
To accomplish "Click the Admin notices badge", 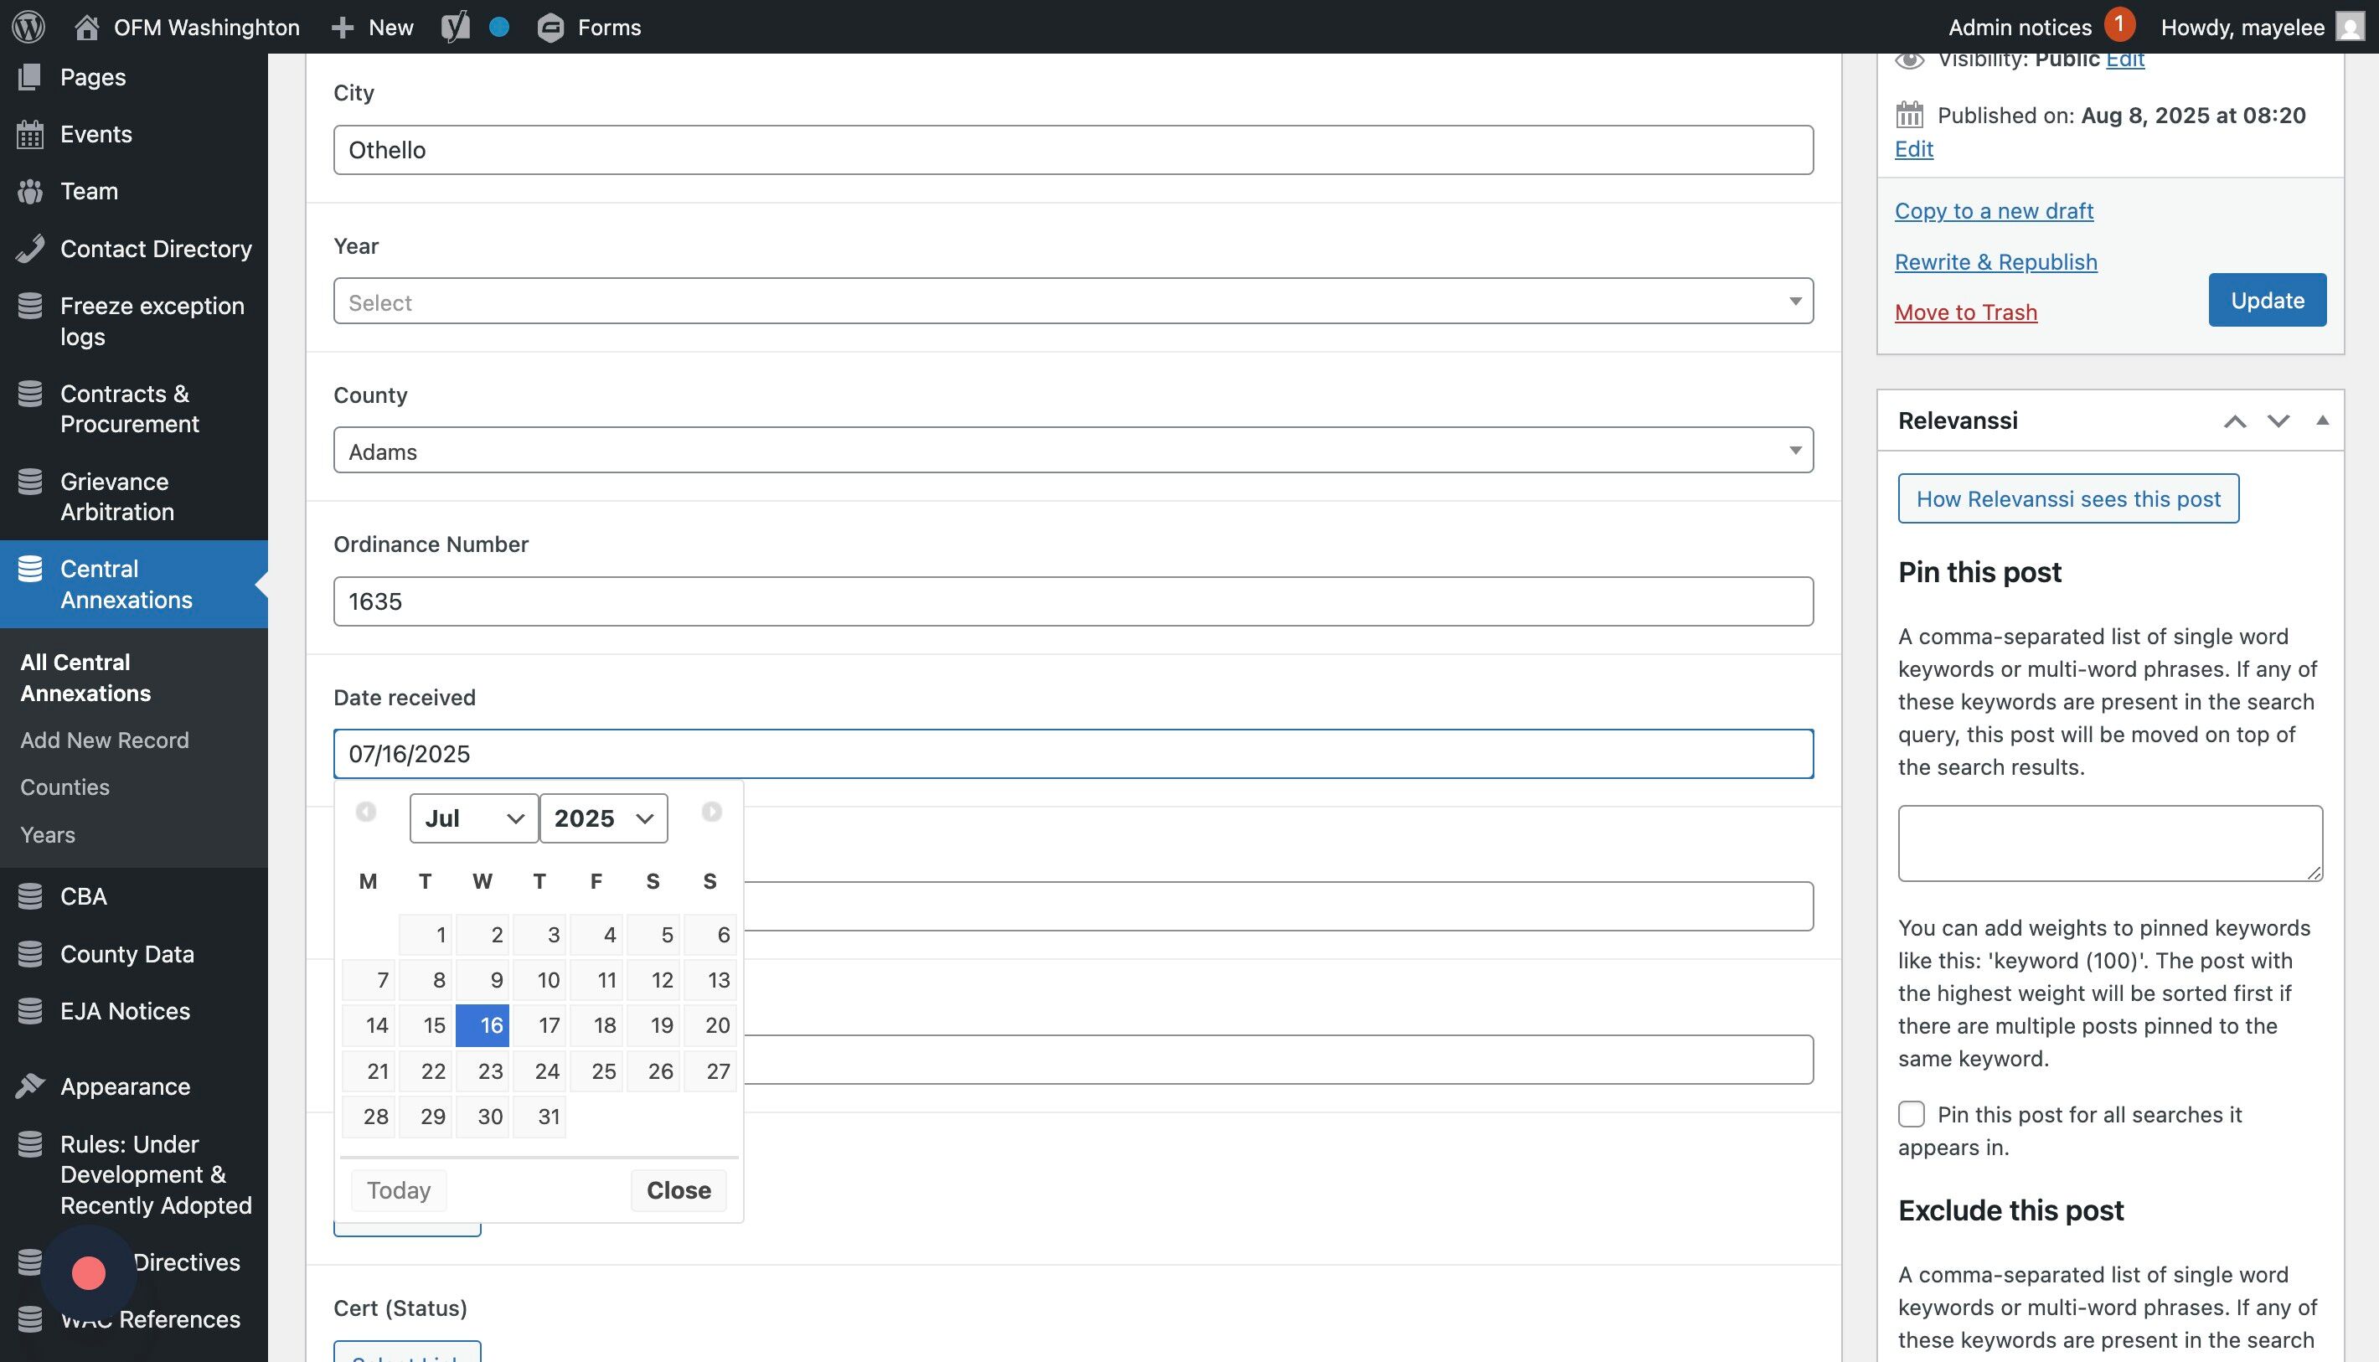I will point(2119,24).
